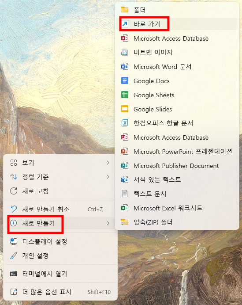The width and height of the screenshot is (242, 305).
Task: Click the icon beside 더 많은 옵션 표시
Action: pyautogui.click(x=14, y=292)
